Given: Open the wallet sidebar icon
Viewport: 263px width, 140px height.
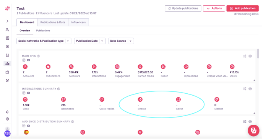Looking at the screenshot, I should point(7,72).
